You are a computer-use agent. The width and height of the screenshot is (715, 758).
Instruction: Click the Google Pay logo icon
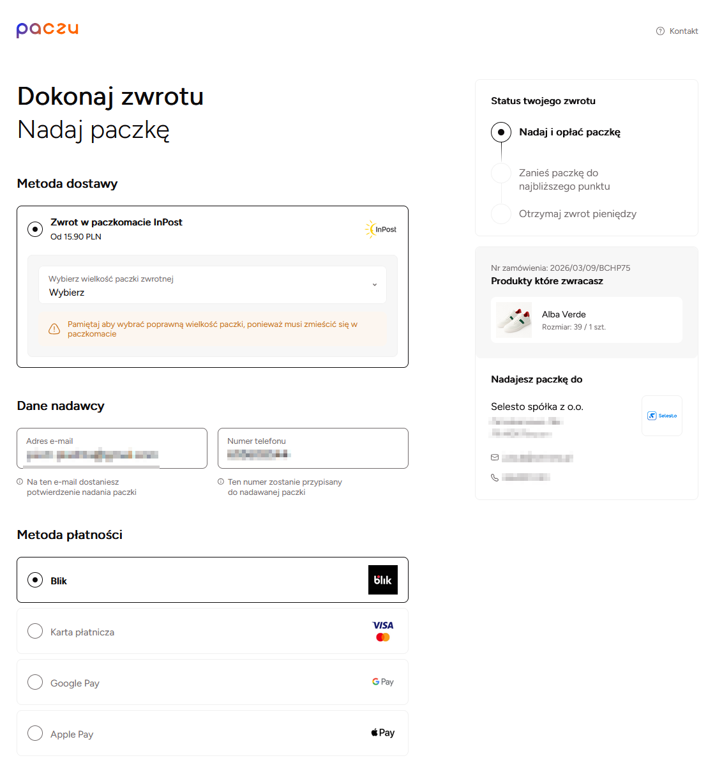382,681
